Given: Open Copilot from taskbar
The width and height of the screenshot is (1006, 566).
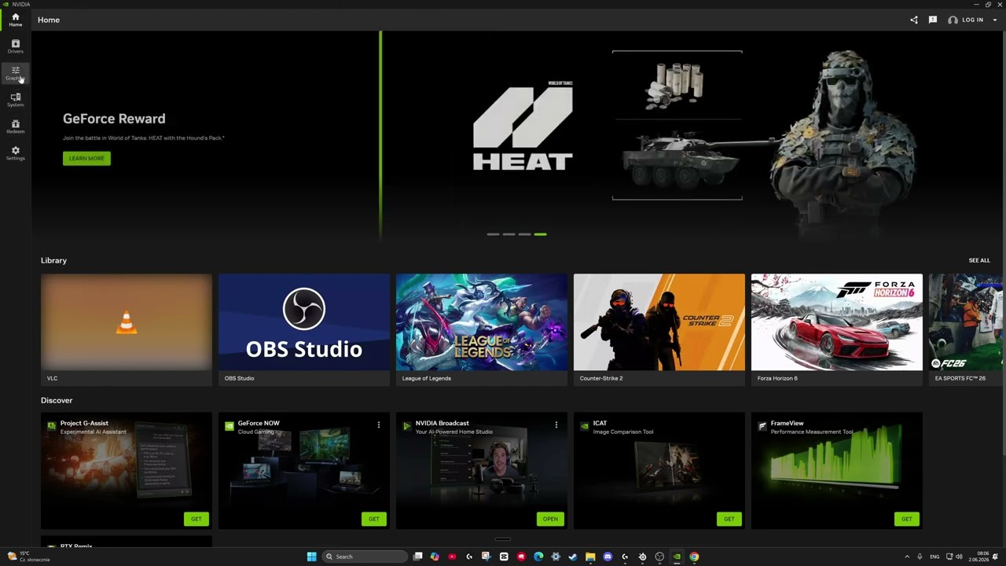Looking at the screenshot, I should [x=435, y=557].
